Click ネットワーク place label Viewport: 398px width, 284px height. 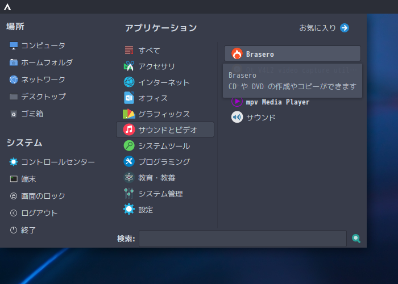pos(43,80)
